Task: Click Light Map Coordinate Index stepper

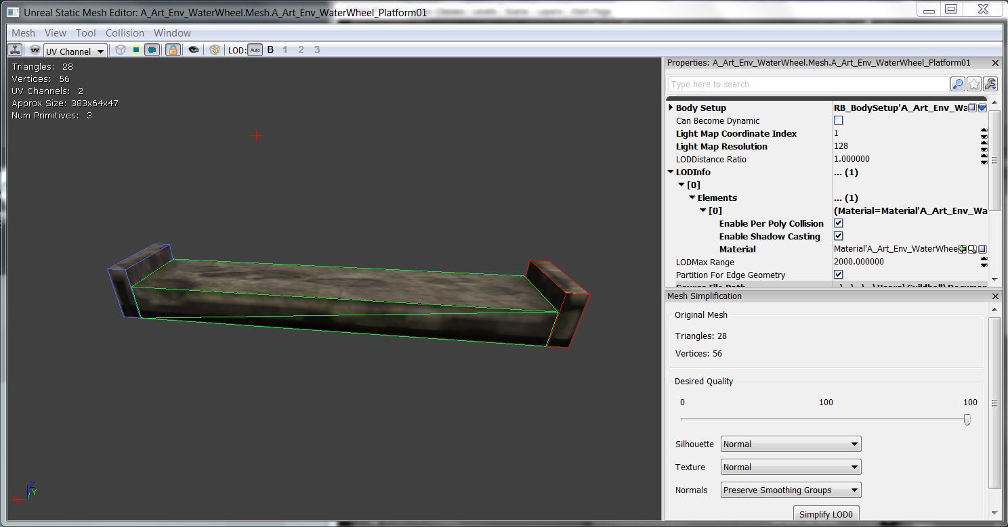Action: (984, 134)
